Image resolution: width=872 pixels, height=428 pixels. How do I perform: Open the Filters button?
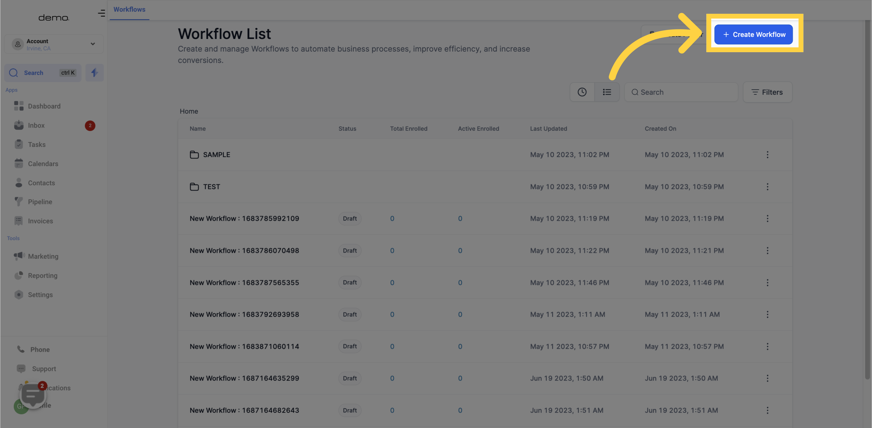tap(767, 92)
